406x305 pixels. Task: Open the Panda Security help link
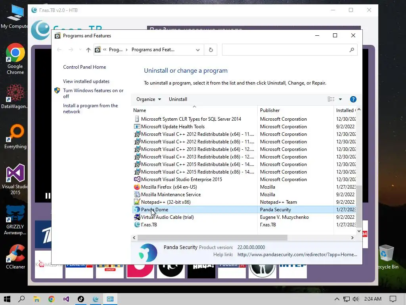click(x=297, y=255)
